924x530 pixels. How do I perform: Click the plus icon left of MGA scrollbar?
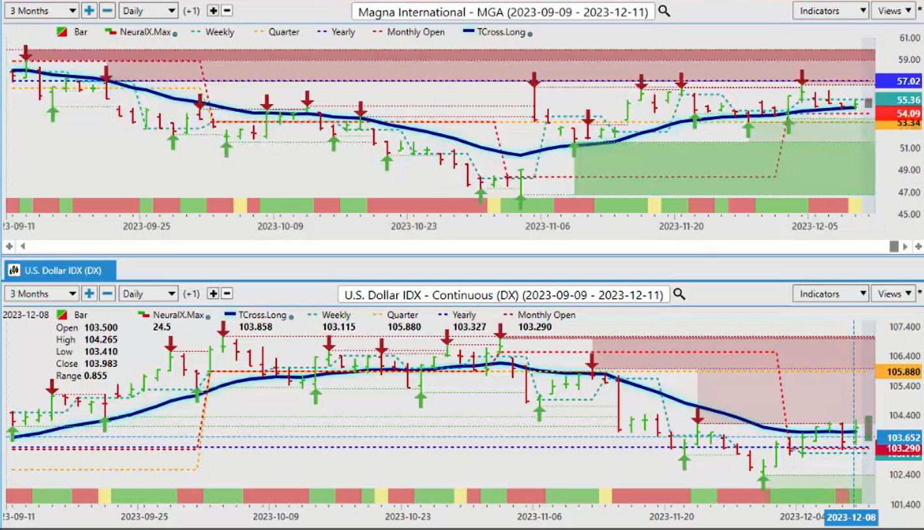click(x=9, y=246)
